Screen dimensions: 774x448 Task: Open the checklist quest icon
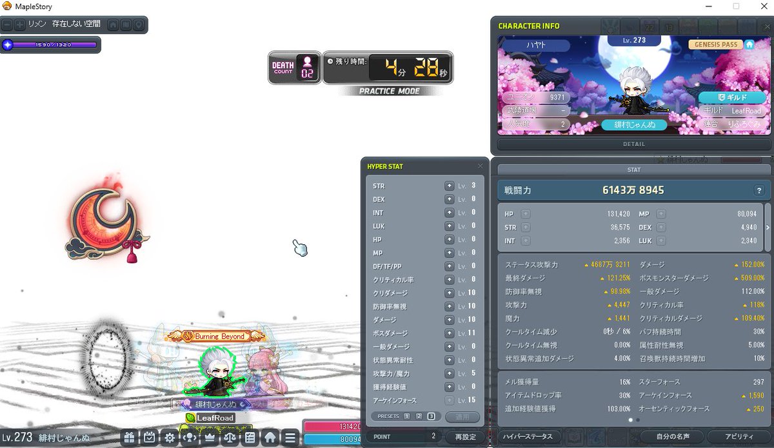coord(250,438)
